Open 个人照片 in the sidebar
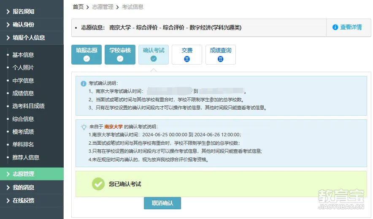Screen dimensions: 373x219 (23, 68)
